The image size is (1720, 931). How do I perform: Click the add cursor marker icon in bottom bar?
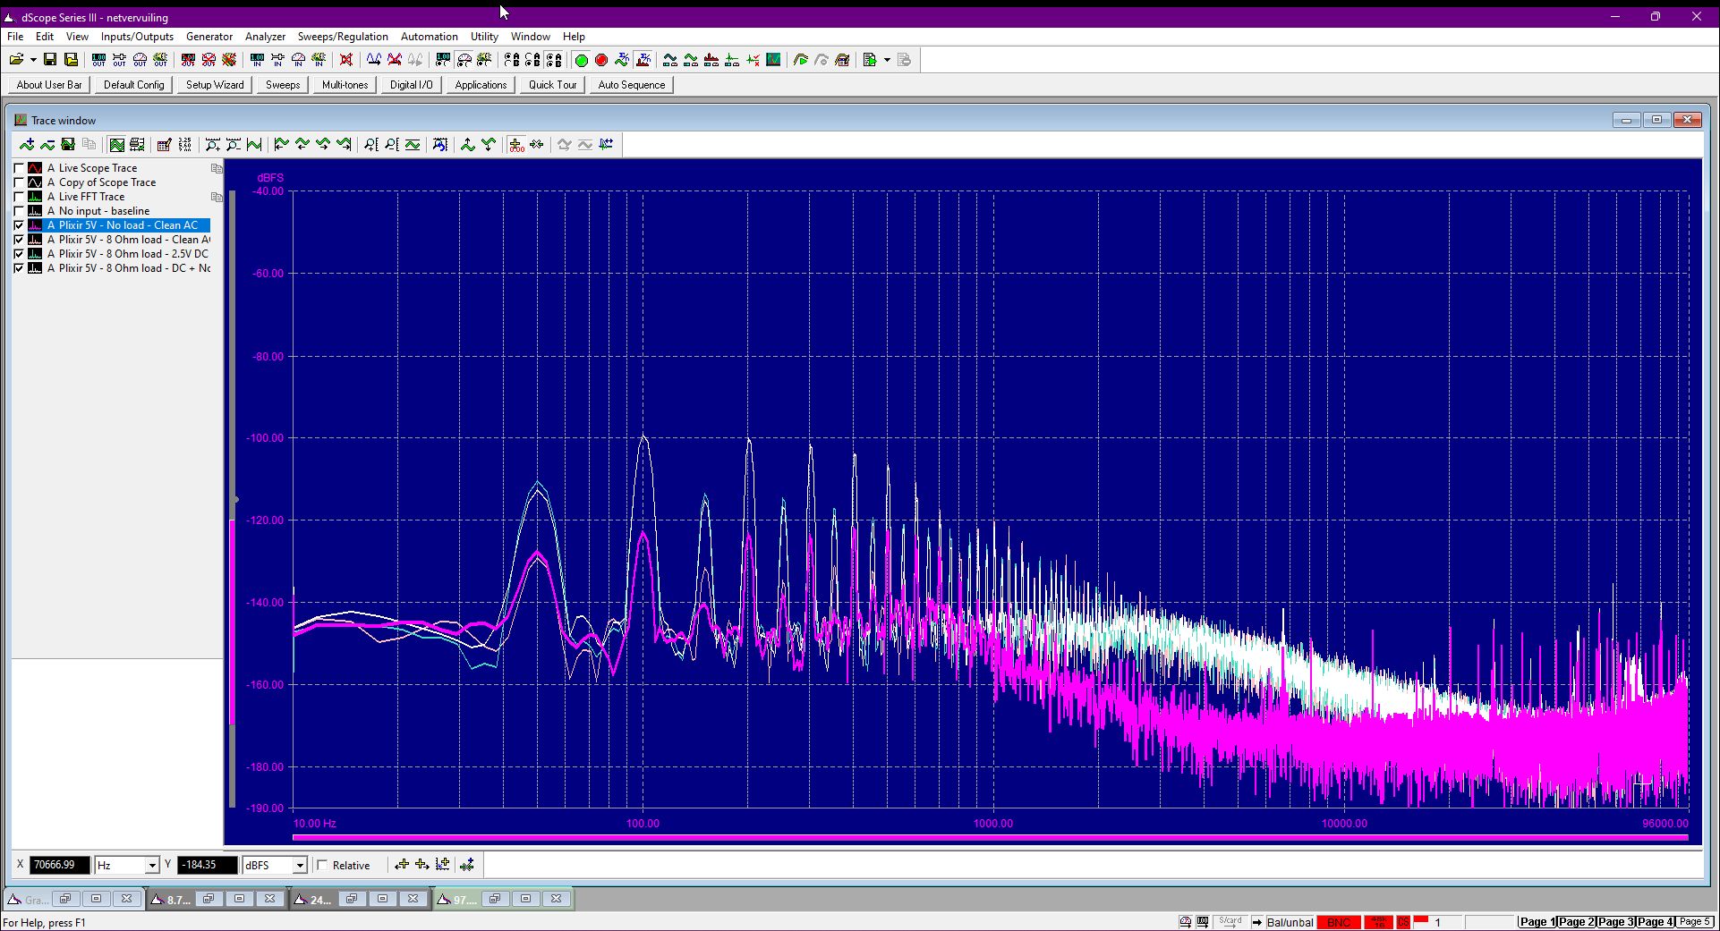[466, 865]
